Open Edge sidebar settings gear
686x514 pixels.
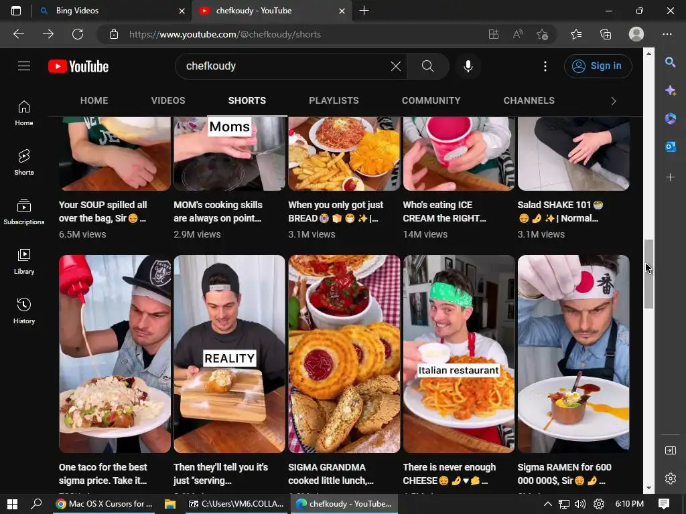(670, 479)
